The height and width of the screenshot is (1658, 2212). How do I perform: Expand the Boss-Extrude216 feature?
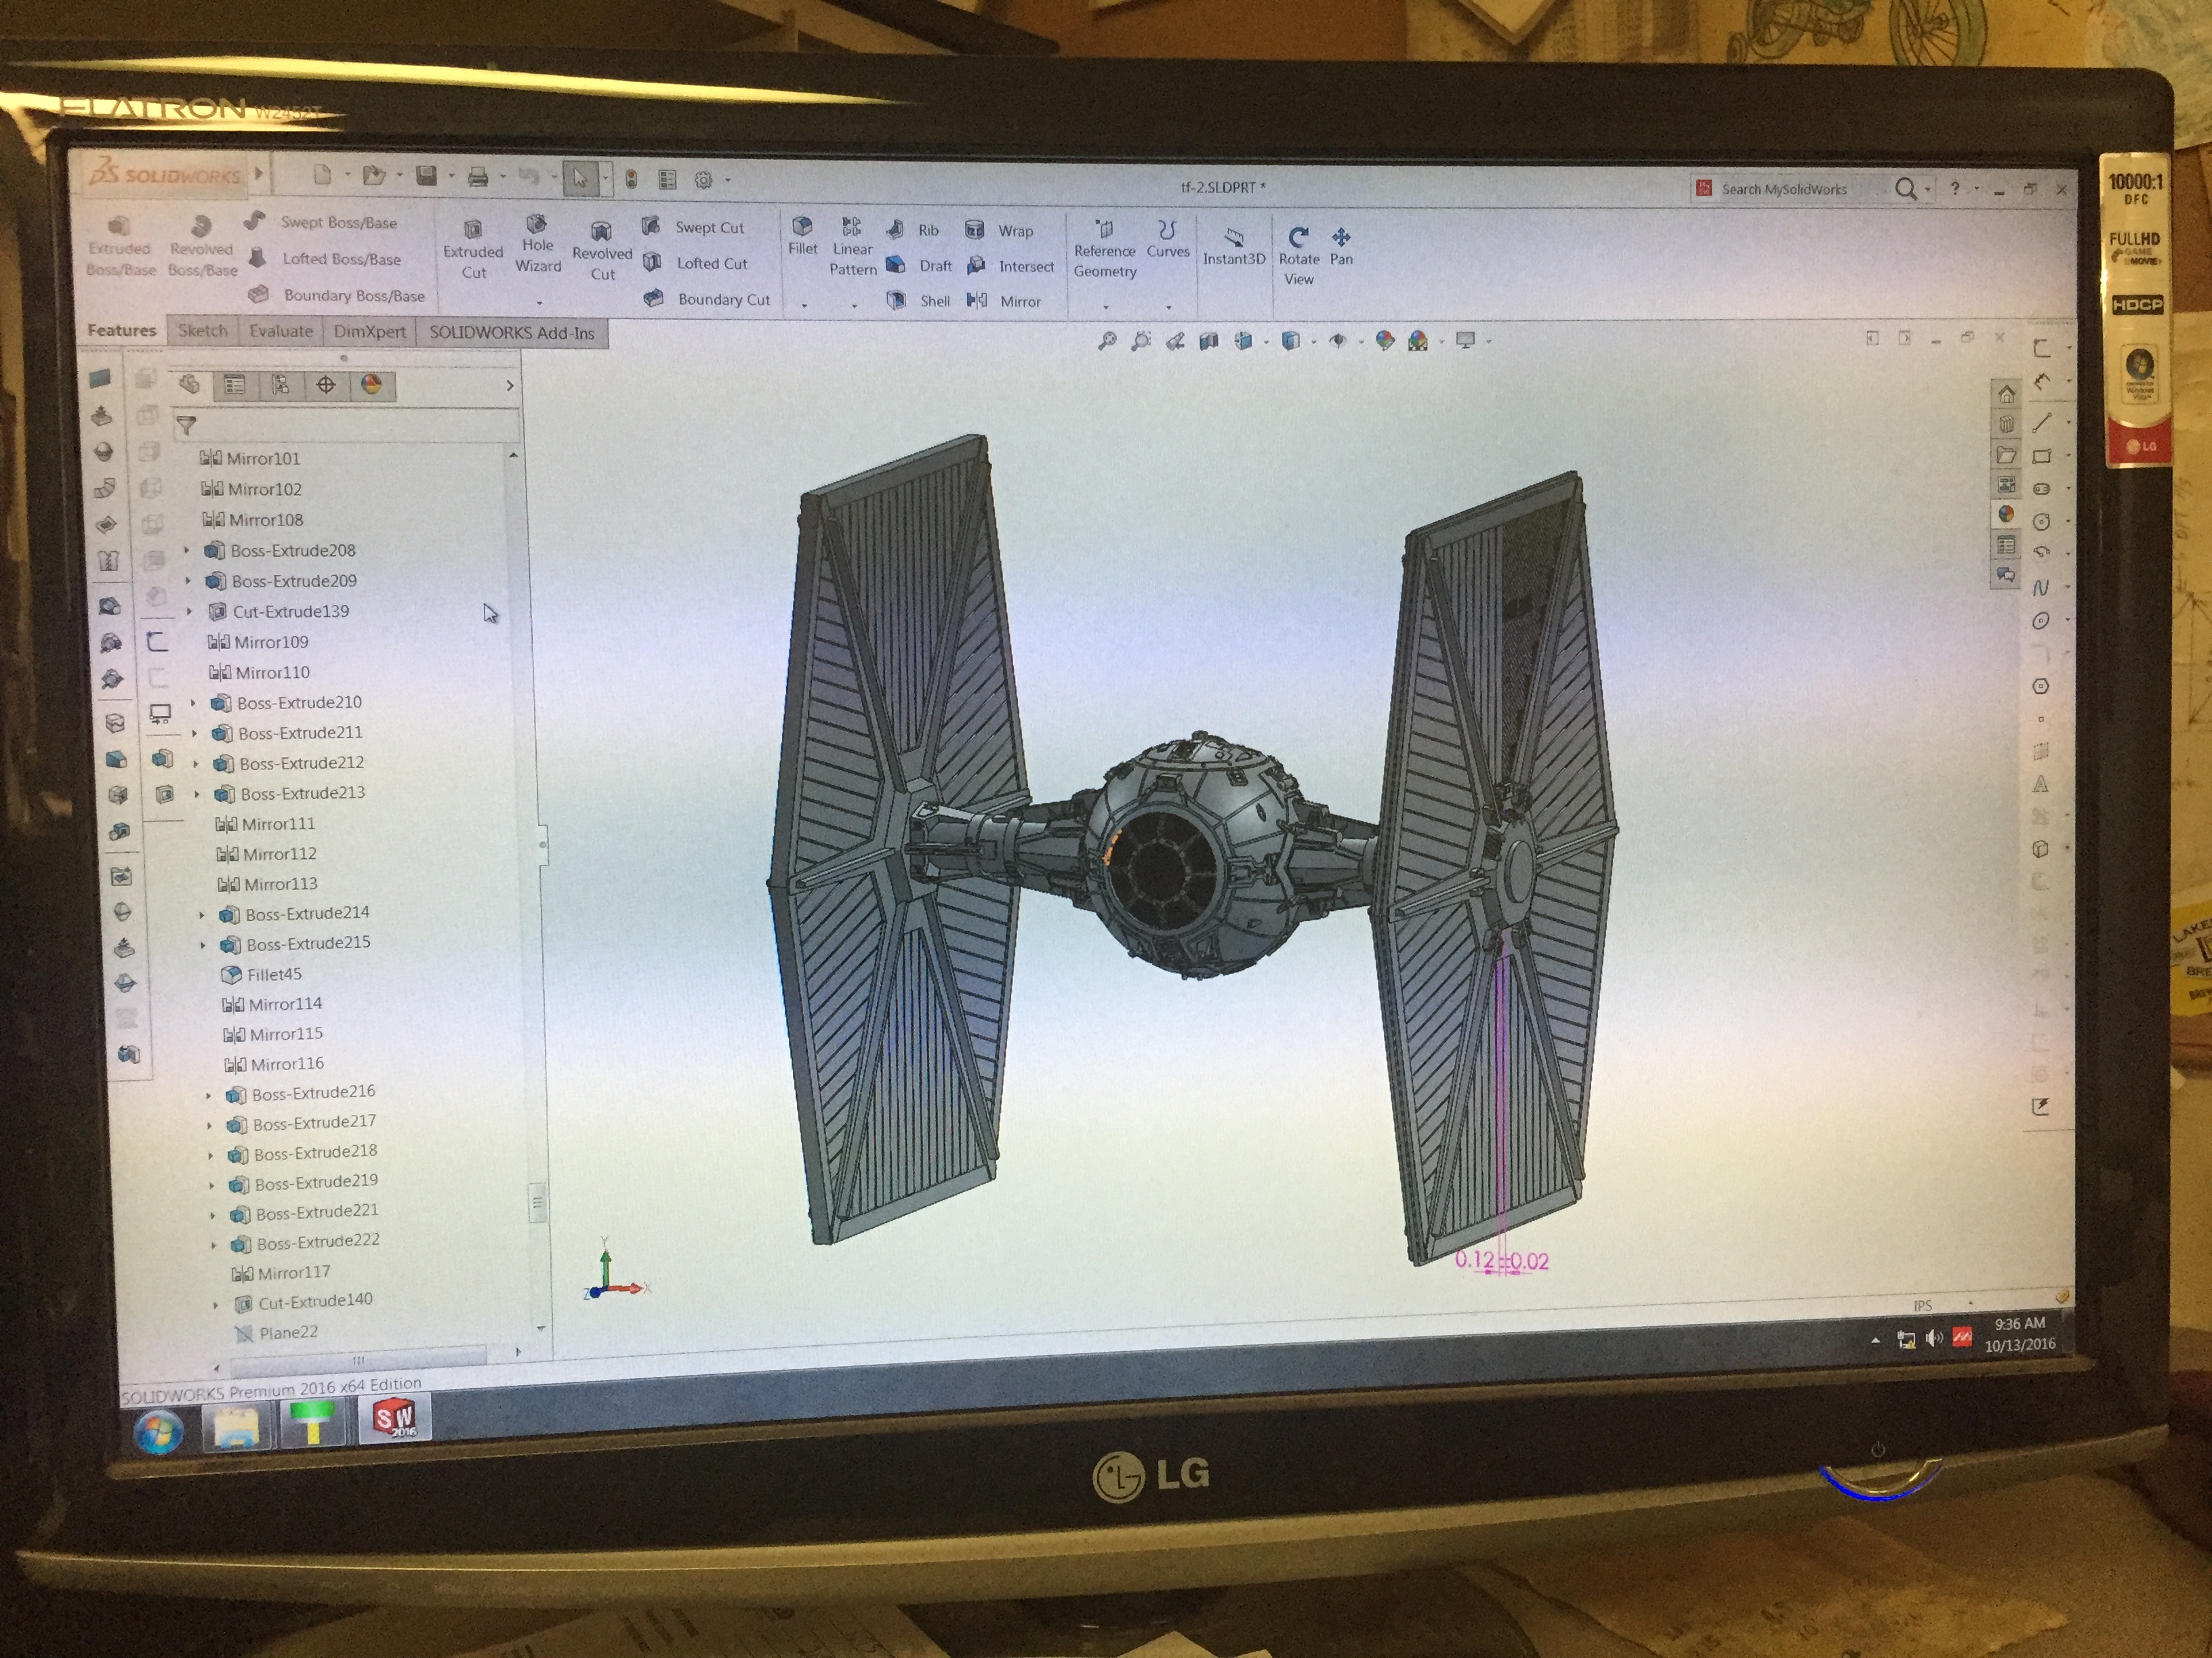coord(208,1095)
